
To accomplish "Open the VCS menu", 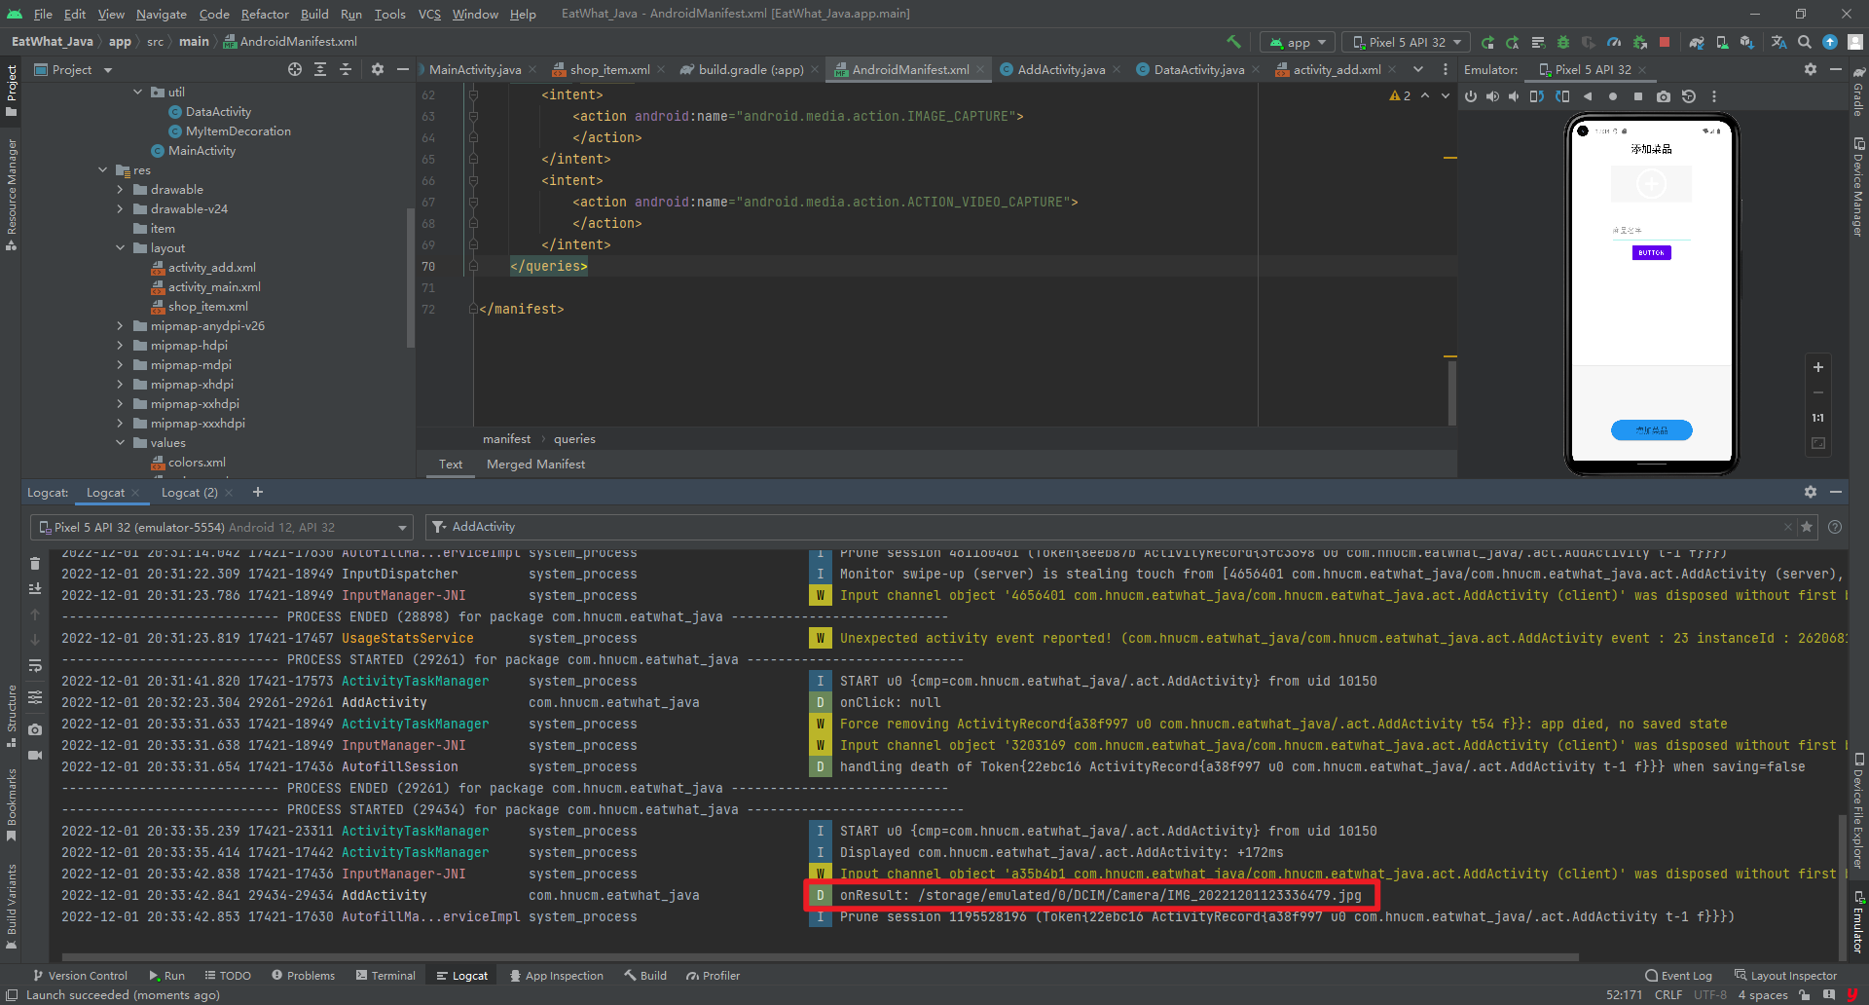I will (429, 14).
